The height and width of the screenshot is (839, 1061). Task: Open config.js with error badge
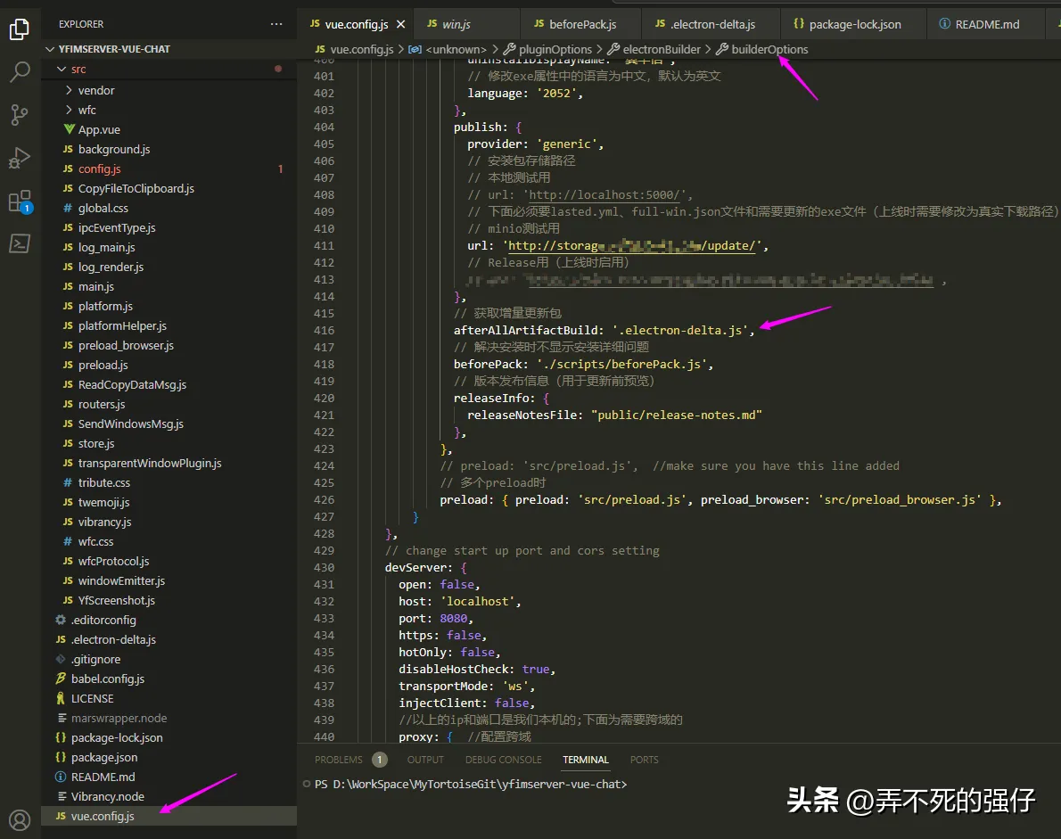click(x=169, y=169)
